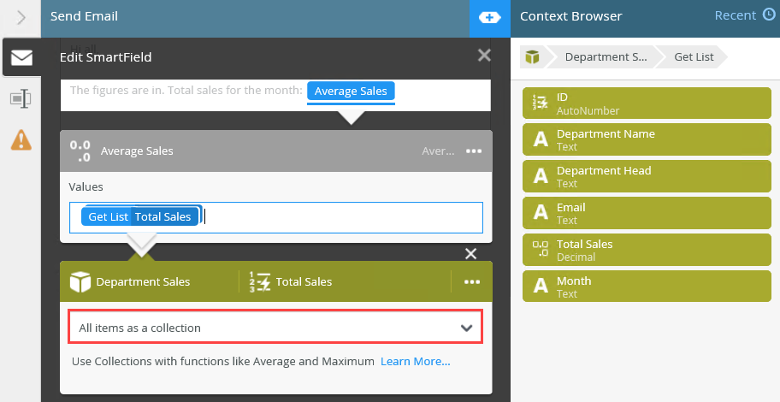Open Department Sales options ellipsis menu
The image size is (780, 402).
pyautogui.click(x=472, y=281)
